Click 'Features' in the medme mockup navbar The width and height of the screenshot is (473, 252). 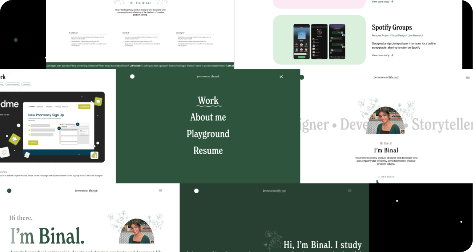point(40,107)
